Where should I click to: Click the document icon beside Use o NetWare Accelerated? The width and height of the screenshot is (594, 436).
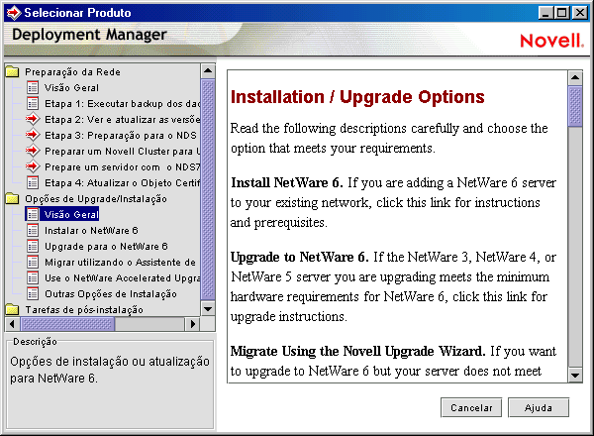pyautogui.click(x=33, y=277)
